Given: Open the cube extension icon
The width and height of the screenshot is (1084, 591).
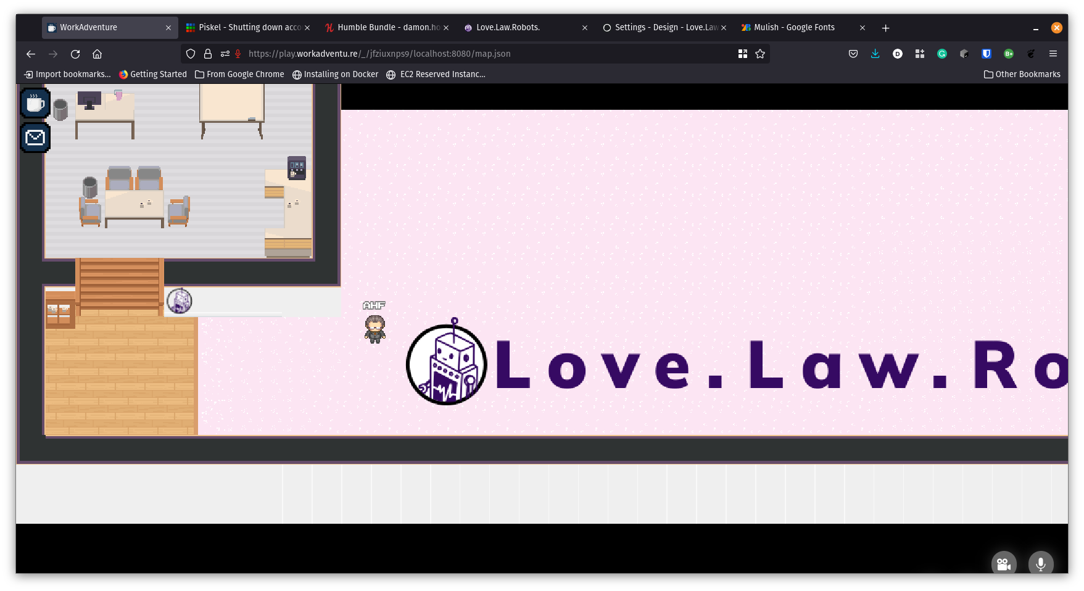Looking at the screenshot, I should coord(964,54).
